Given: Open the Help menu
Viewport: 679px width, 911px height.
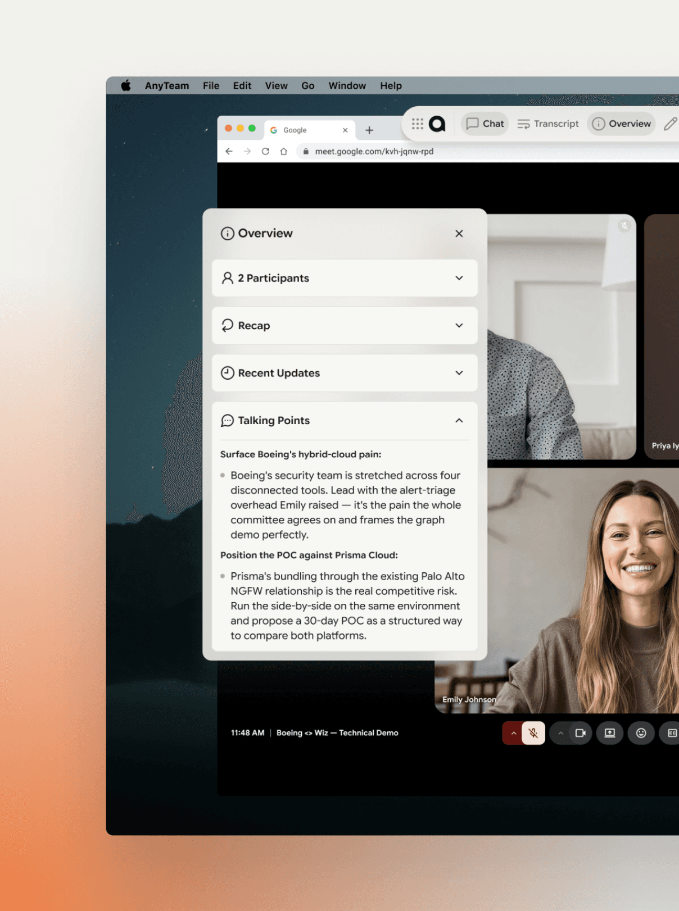Looking at the screenshot, I should 391,85.
